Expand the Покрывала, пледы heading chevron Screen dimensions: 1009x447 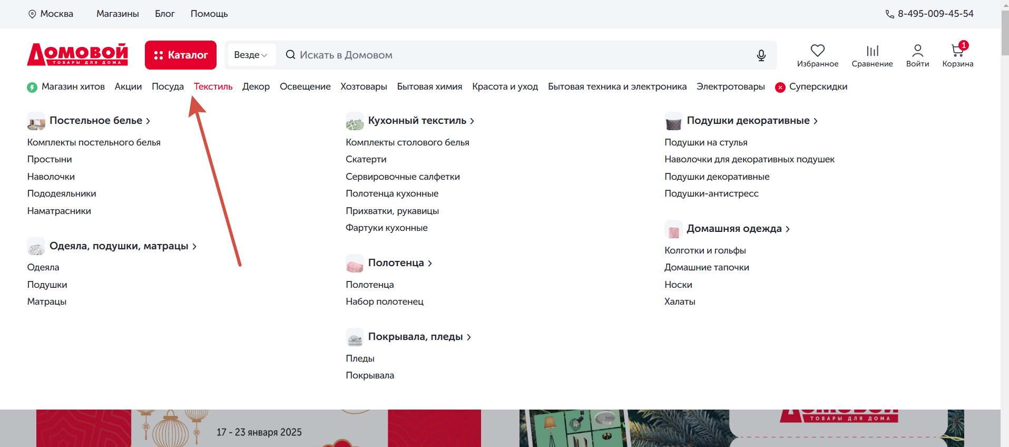[x=469, y=337]
